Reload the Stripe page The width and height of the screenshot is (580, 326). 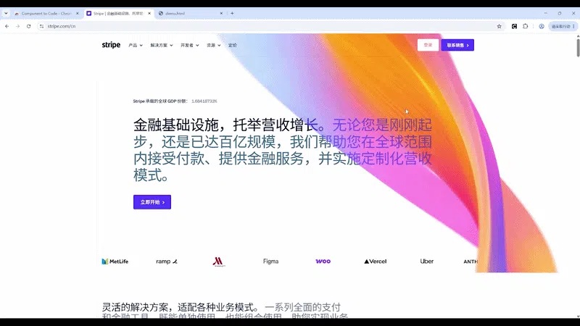pos(28,26)
